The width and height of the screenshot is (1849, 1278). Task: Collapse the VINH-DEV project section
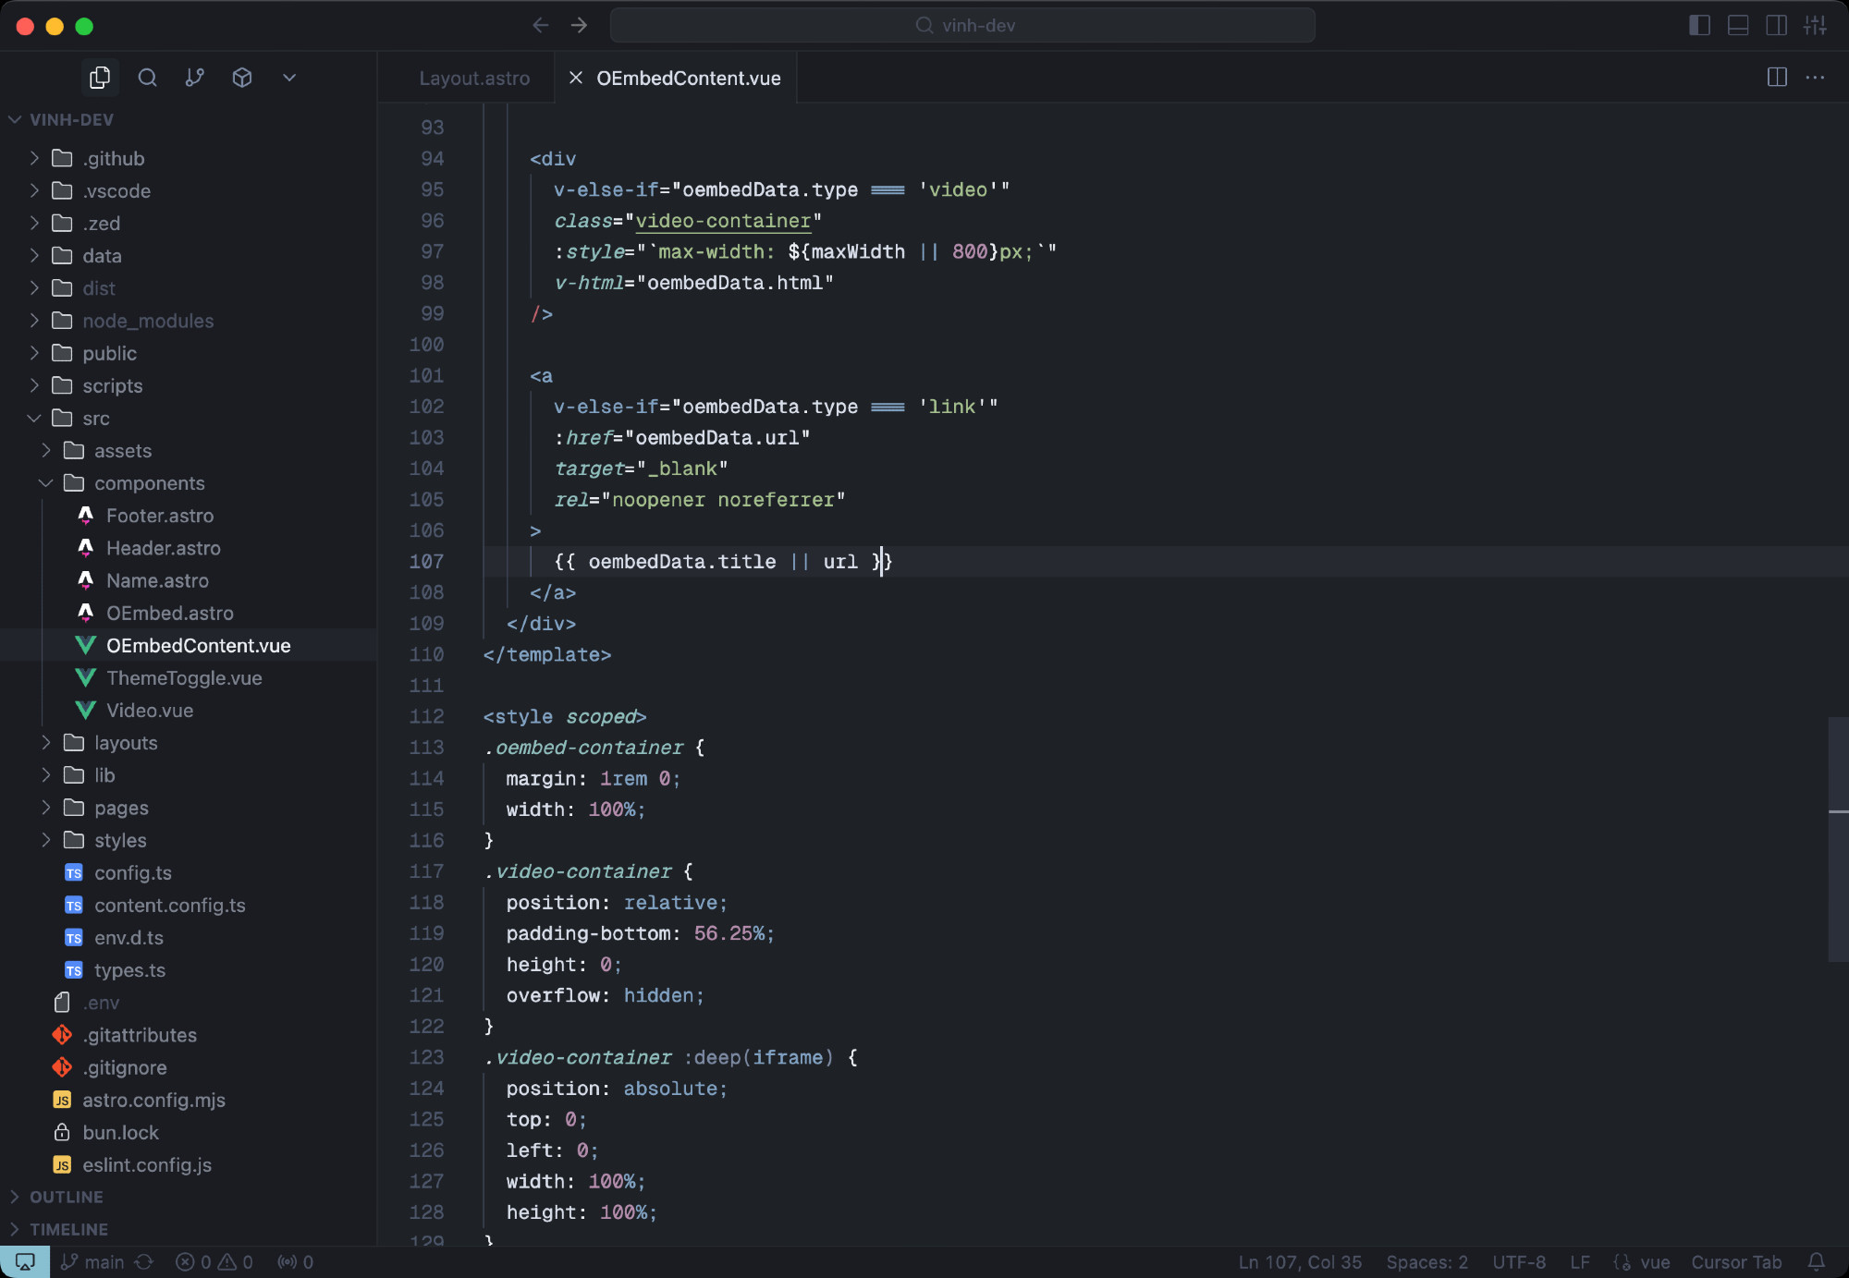pos(189,120)
